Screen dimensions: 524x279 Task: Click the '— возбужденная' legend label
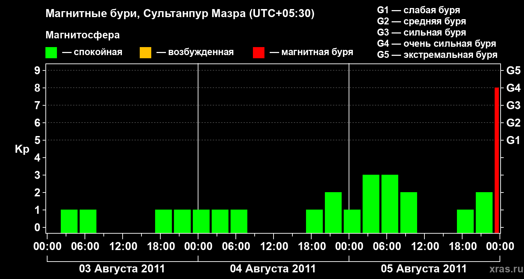coord(195,53)
